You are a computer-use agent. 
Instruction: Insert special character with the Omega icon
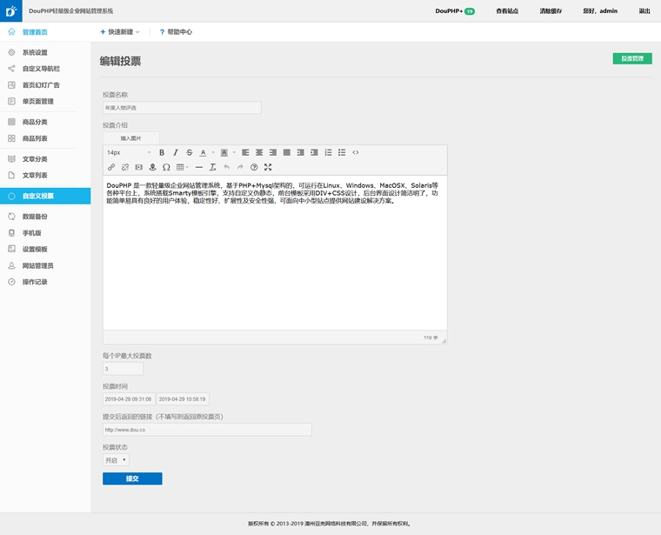click(x=166, y=167)
